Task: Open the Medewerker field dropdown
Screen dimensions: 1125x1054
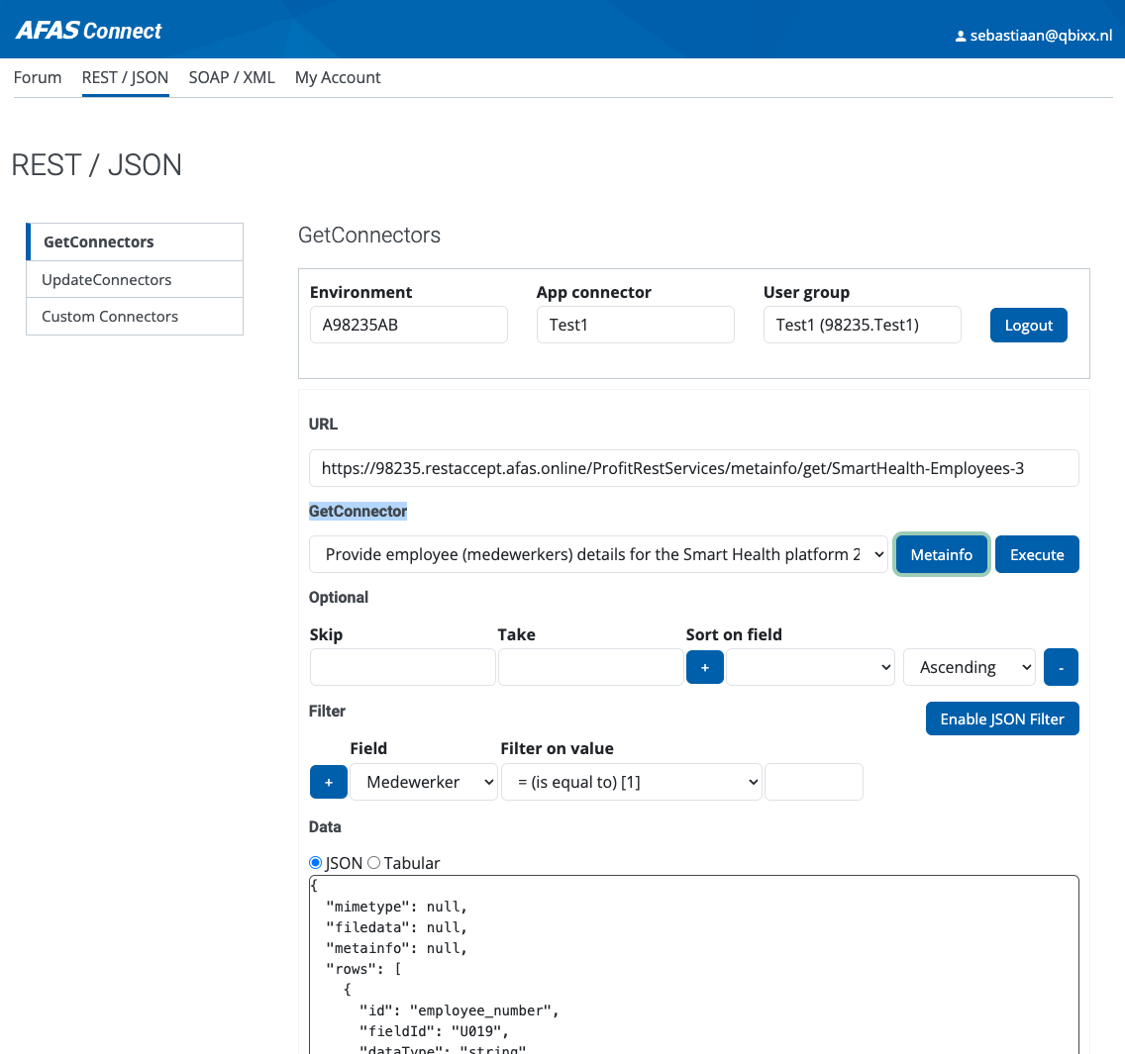Action: point(424,782)
